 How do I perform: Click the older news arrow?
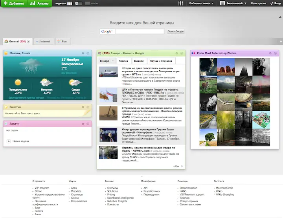(182, 166)
